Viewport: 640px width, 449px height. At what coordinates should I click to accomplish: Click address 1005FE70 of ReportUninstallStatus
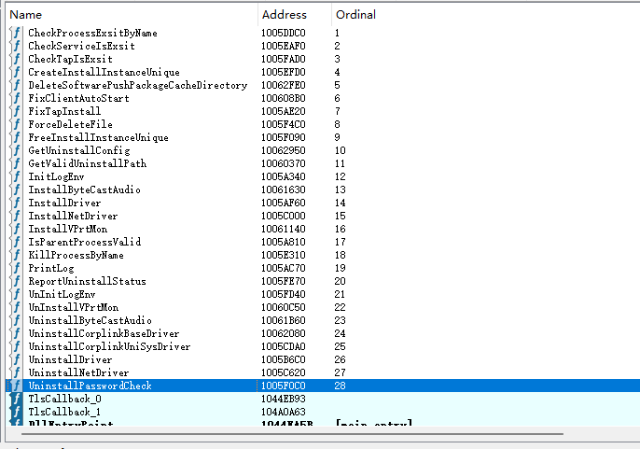(285, 281)
